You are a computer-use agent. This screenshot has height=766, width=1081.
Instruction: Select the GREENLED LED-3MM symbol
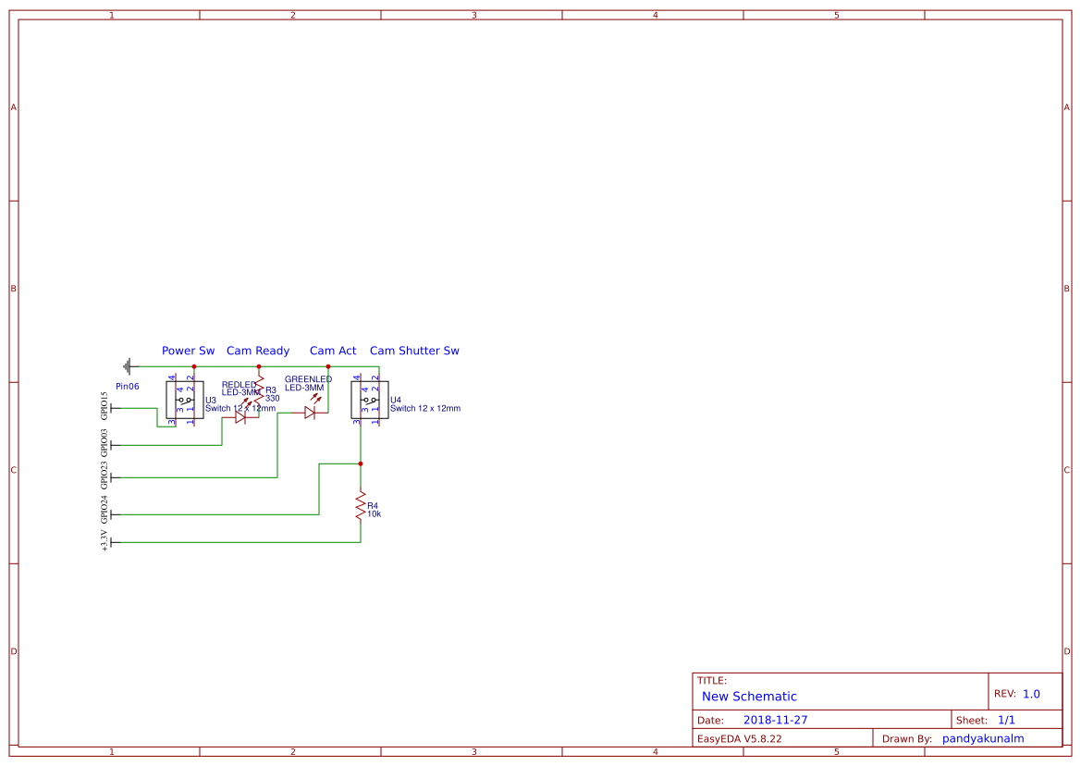click(x=309, y=412)
